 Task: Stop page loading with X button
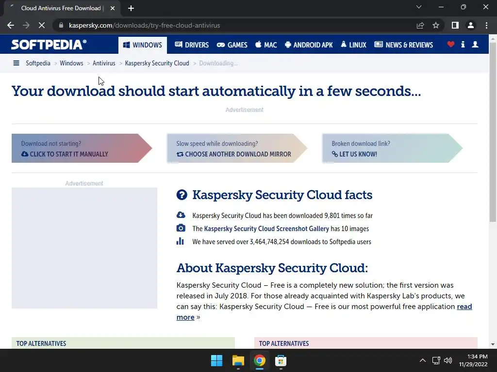pyautogui.click(x=42, y=25)
